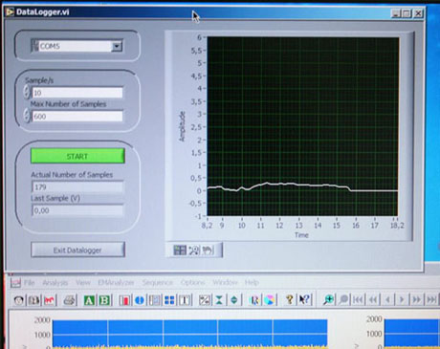Viewport: 440px width, 349px height.
Task: Open the Analysis menu
Action: point(55,283)
